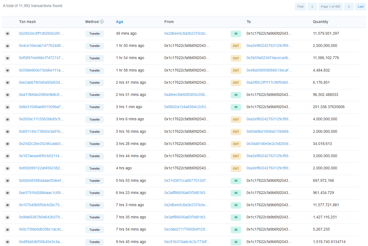This screenshot has height=246, width=368.
Task: Click eye icon in 0x25d2c2be35246cadd3 row
Action: (x=8, y=144)
